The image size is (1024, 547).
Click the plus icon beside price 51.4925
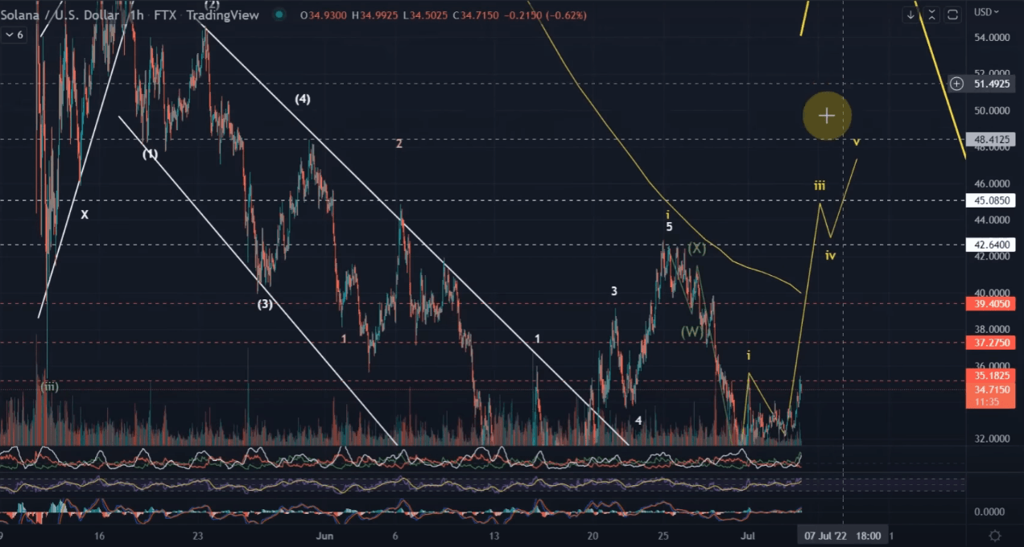(956, 84)
